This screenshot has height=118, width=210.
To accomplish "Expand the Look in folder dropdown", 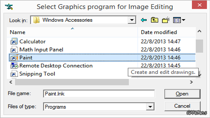I will [x=132, y=20].
